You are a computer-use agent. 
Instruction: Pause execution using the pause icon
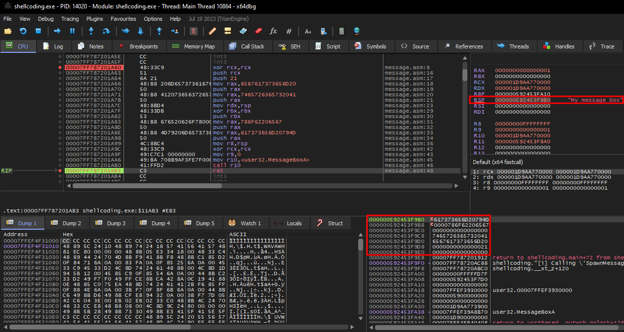tap(72, 31)
